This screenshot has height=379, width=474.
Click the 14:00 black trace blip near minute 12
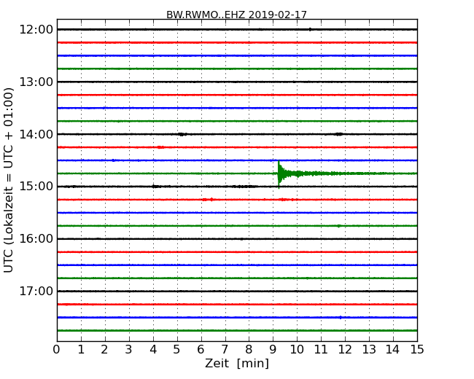339,134
